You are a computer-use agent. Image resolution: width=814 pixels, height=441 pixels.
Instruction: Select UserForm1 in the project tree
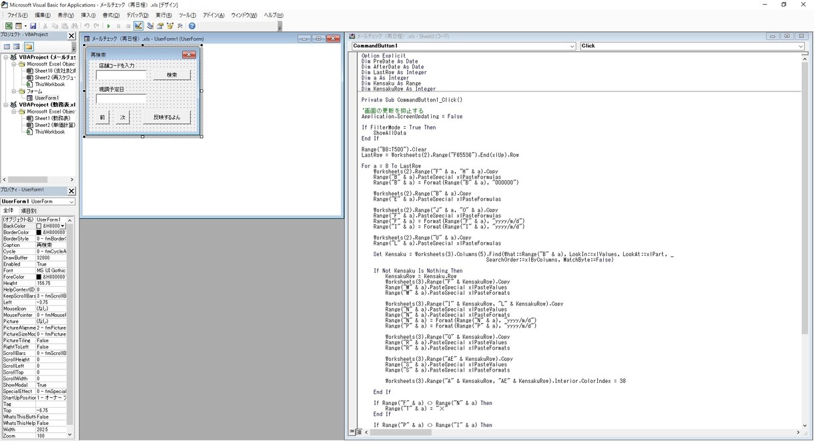(x=47, y=98)
